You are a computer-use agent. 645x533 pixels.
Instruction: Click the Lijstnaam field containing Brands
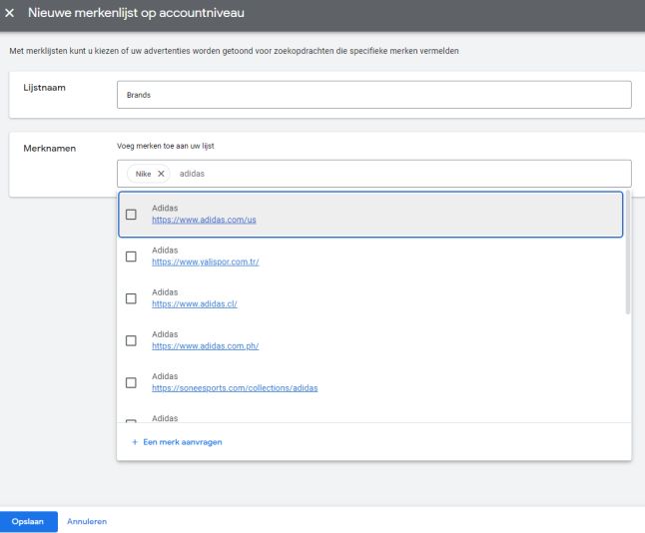coord(373,95)
